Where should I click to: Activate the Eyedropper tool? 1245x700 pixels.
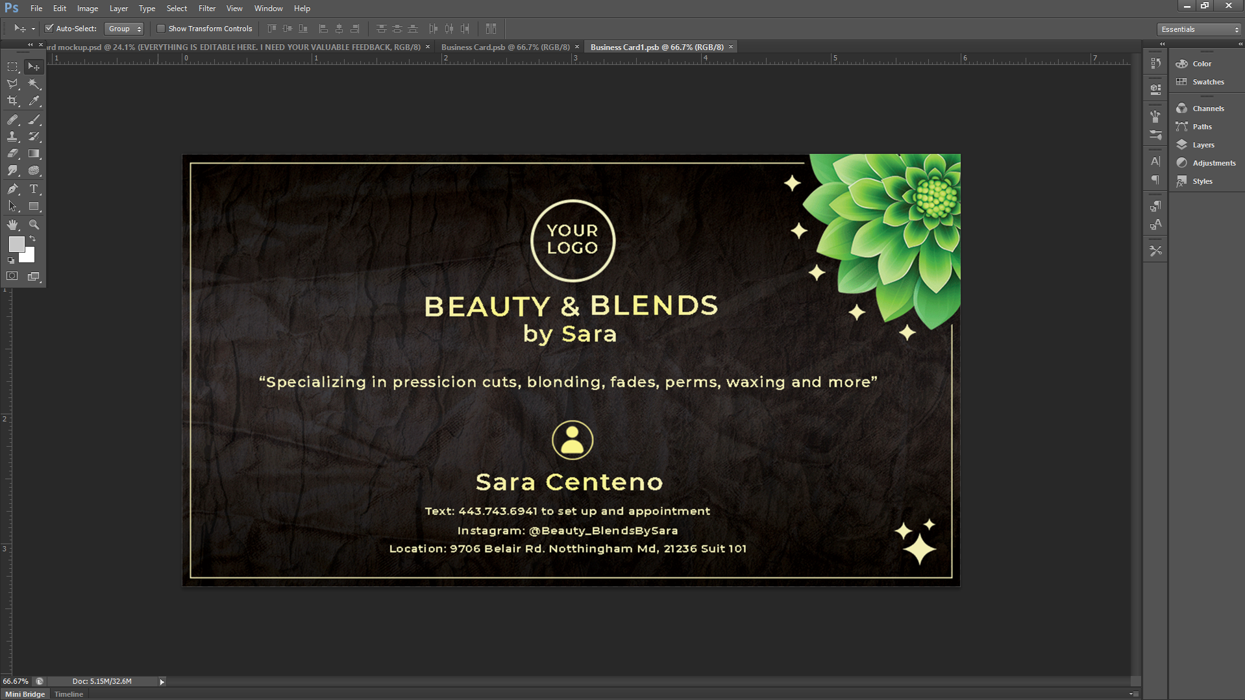(34, 101)
